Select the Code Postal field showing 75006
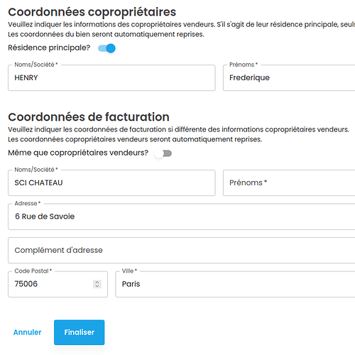 click(x=58, y=284)
